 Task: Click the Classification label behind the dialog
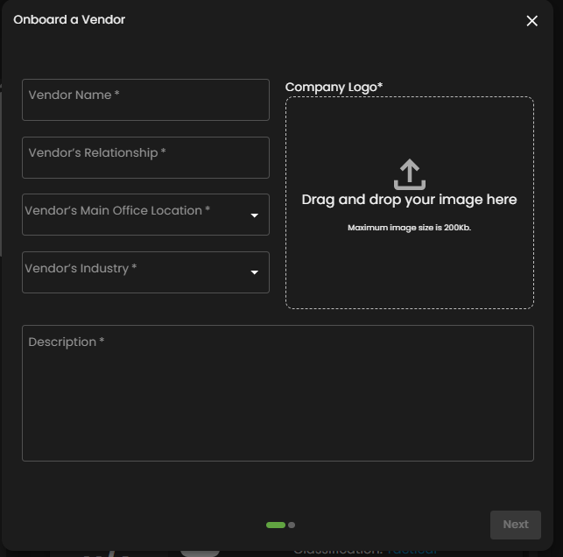click(337, 551)
